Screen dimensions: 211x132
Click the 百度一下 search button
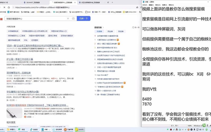coord(84,18)
